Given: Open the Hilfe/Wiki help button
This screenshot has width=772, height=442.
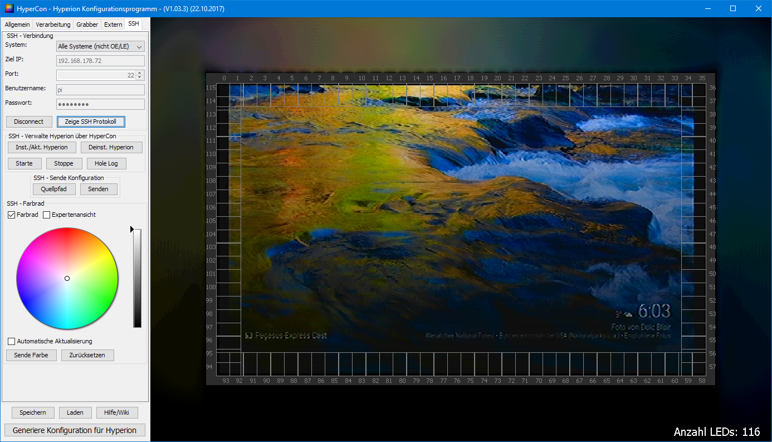Looking at the screenshot, I should coord(117,412).
